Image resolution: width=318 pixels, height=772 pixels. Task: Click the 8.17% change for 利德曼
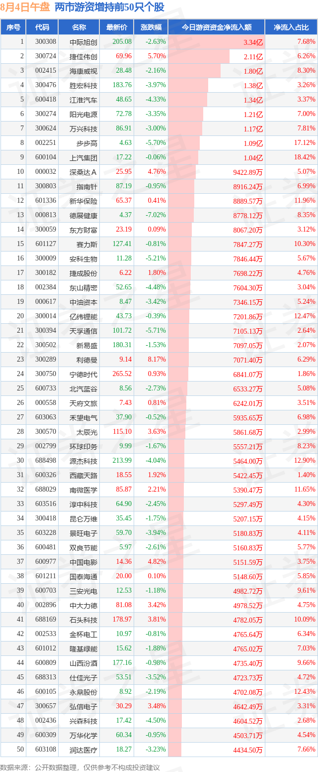(157, 360)
